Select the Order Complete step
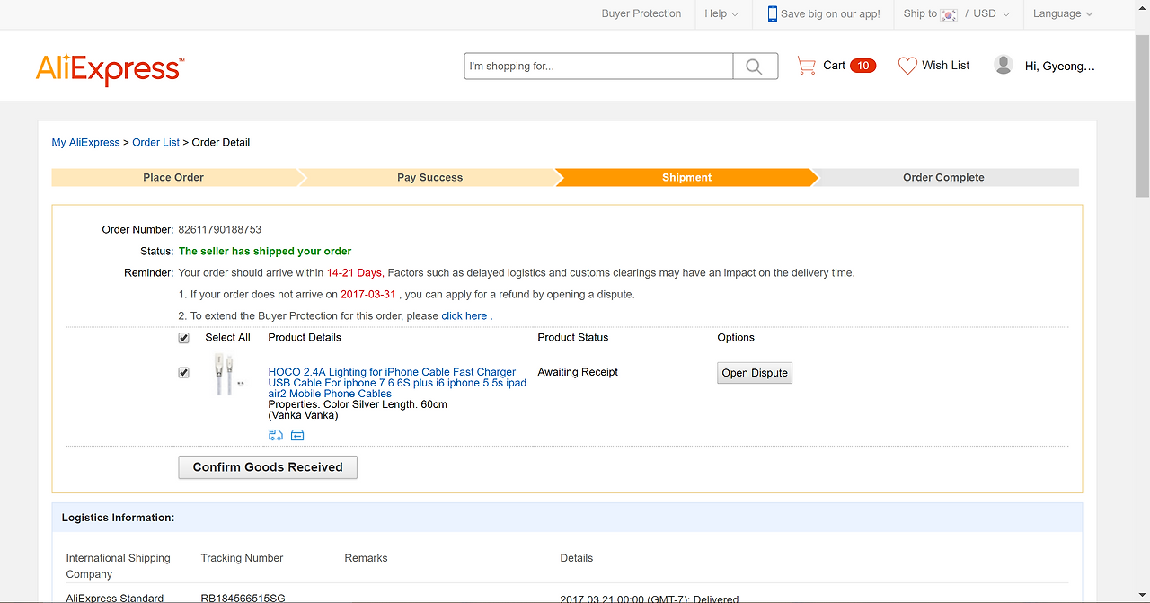 943,177
